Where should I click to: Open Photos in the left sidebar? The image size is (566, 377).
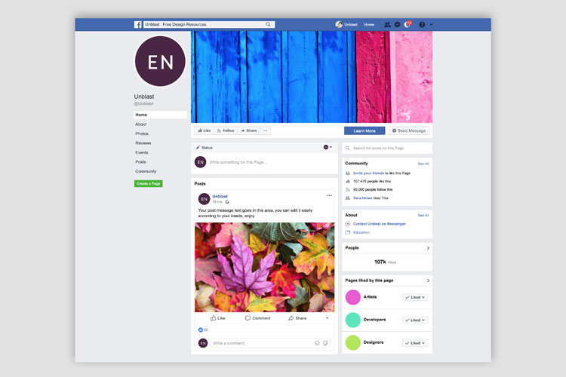coord(142,133)
